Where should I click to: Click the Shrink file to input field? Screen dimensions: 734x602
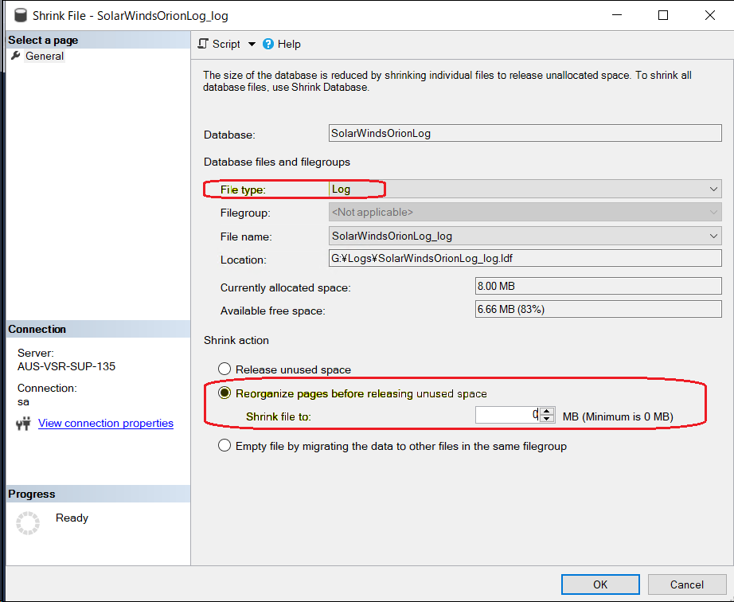506,415
